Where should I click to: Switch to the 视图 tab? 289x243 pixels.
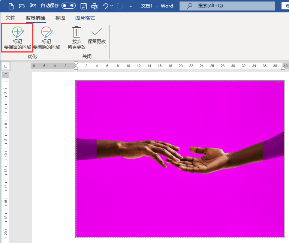click(60, 18)
